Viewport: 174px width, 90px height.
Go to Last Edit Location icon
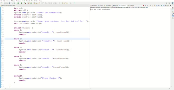tap(63, 3)
